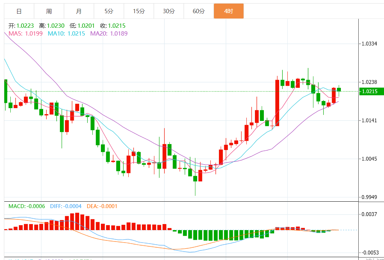Click the MA10: 1.0215 label

point(66,33)
